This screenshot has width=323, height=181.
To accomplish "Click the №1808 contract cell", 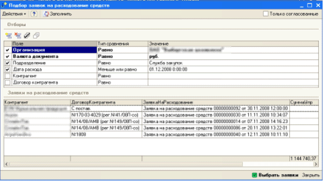I will 106,135.
